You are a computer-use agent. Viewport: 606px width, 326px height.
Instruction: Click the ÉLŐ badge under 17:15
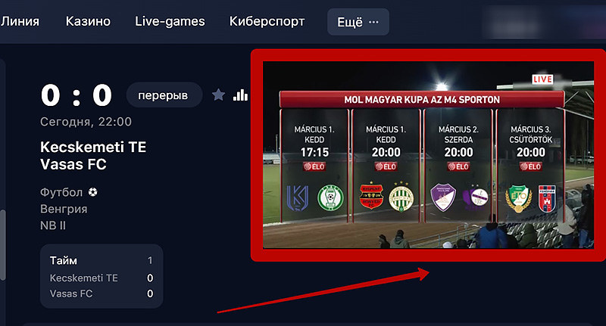tap(314, 166)
